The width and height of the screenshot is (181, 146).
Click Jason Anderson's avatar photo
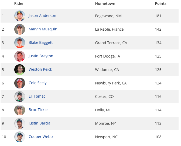20,16
